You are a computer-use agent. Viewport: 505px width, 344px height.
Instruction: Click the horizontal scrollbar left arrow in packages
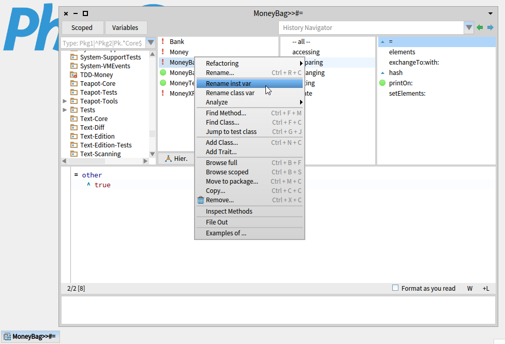click(64, 161)
